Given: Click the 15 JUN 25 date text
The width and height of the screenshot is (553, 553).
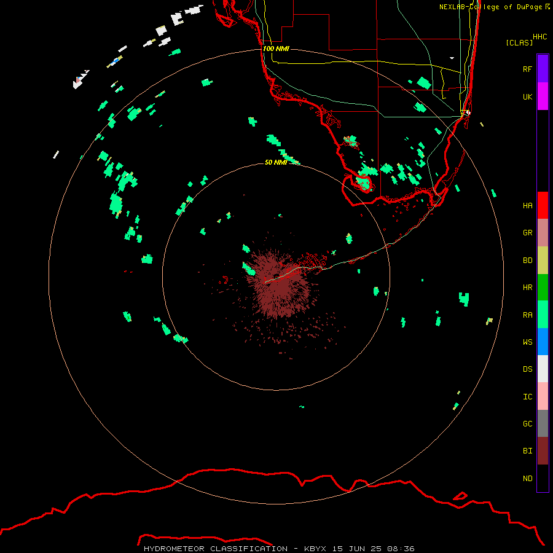Looking at the screenshot, I should pos(357,549).
